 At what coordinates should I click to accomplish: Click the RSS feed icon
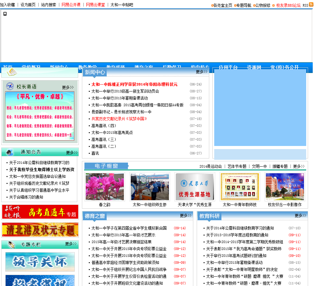pos(311,4)
